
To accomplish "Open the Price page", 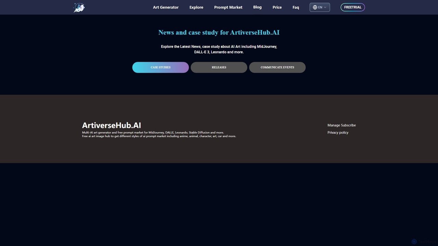I will pyautogui.click(x=277, y=7).
